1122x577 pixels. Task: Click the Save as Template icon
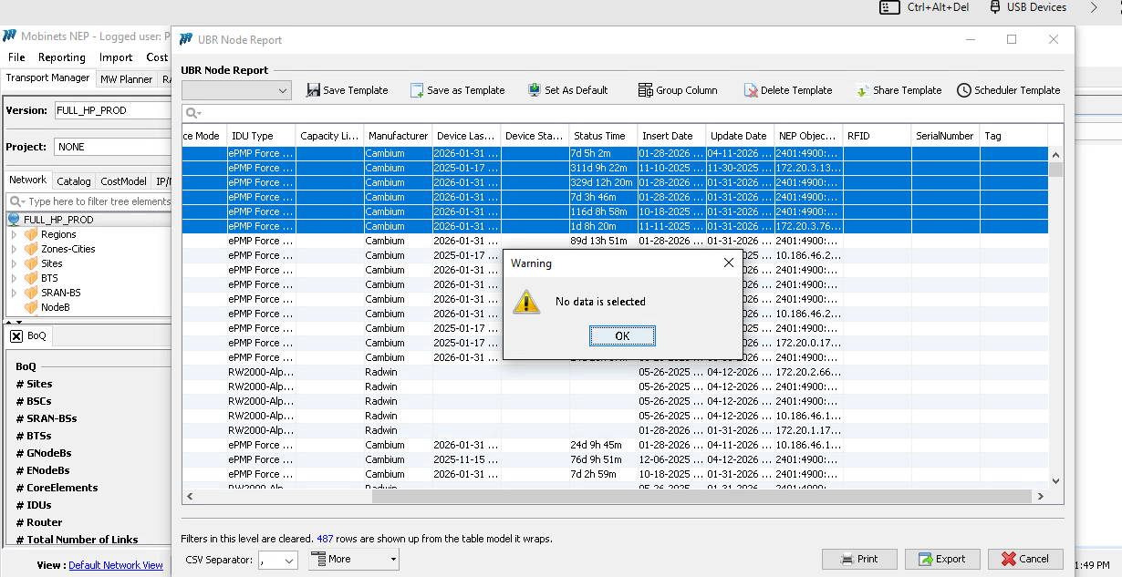pyautogui.click(x=417, y=90)
